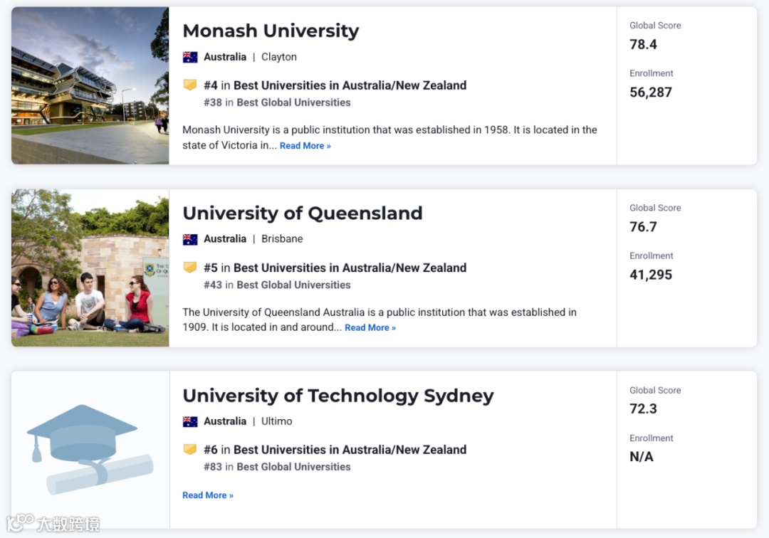Click the yellow ranking badge next to #5

click(x=190, y=268)
